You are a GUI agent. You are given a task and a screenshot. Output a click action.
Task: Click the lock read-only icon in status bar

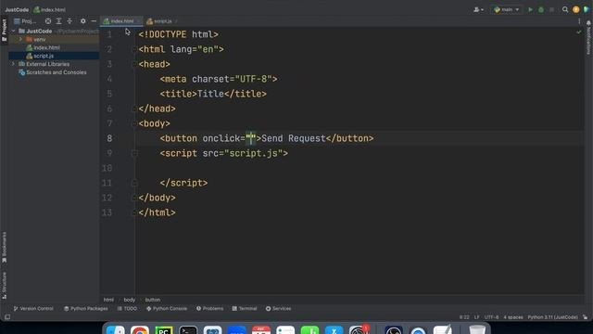pos(585,317)
